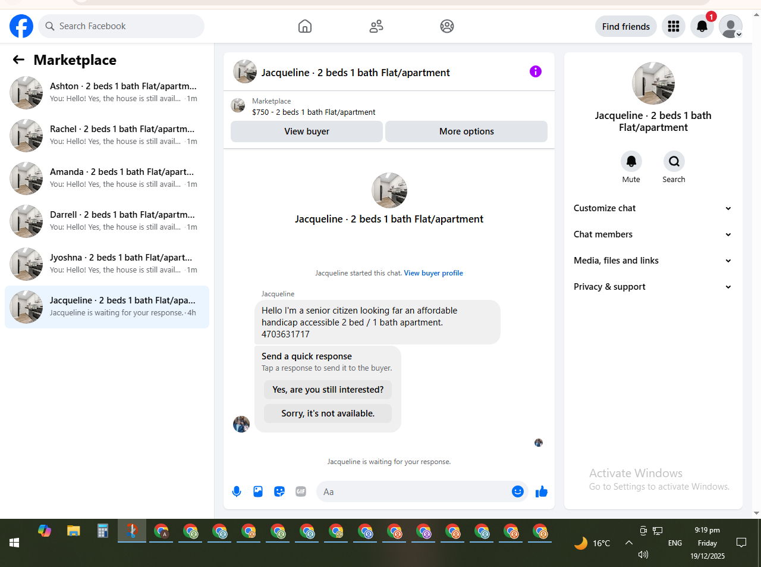
Task: Send quick reply 'Sorry, it's not available.'
Action: click(328, 413)
